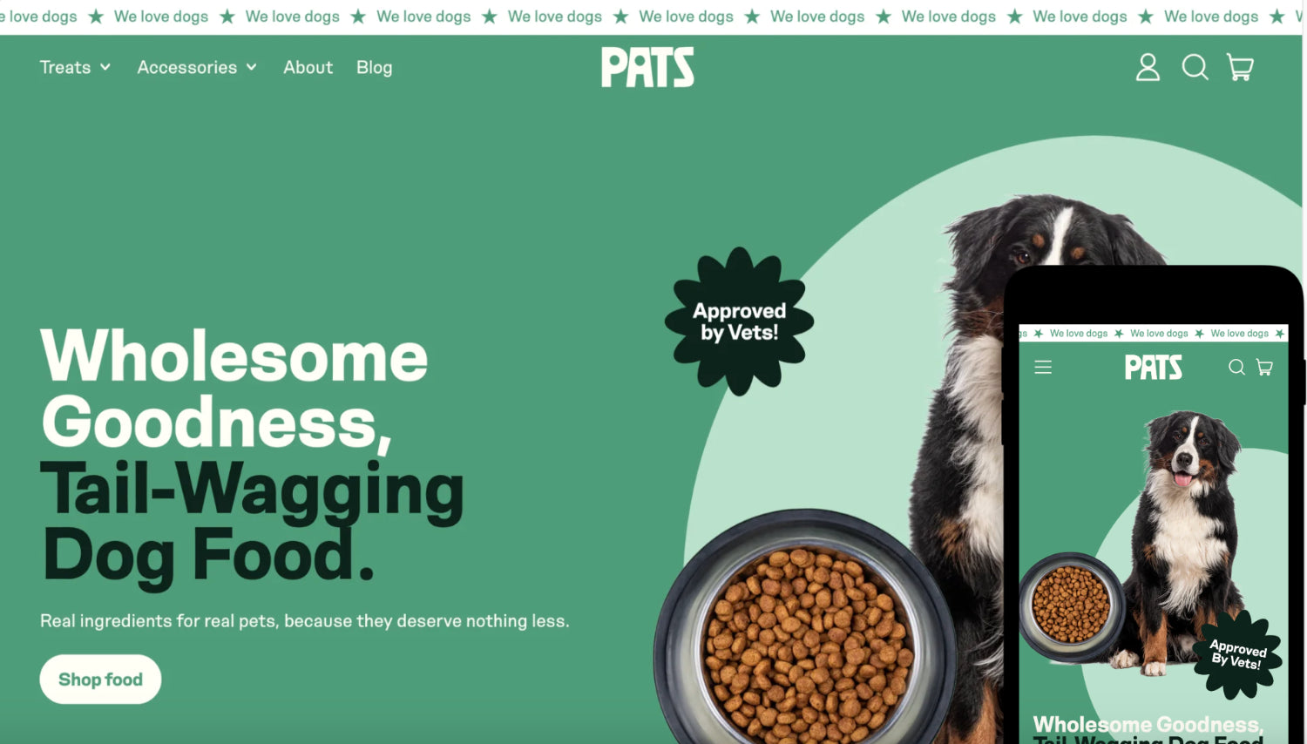The height and width of the screenshot is (744, 1307).
Task: Click the We love dogs announcement bar
Action: (652, 17)
